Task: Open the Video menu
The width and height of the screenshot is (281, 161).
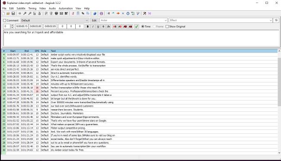Action: [42, 8]
